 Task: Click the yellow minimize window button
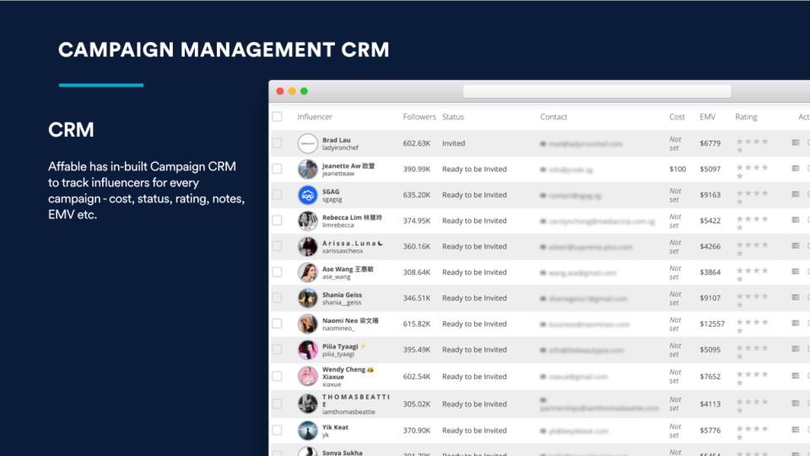click(x=292, y=91)
